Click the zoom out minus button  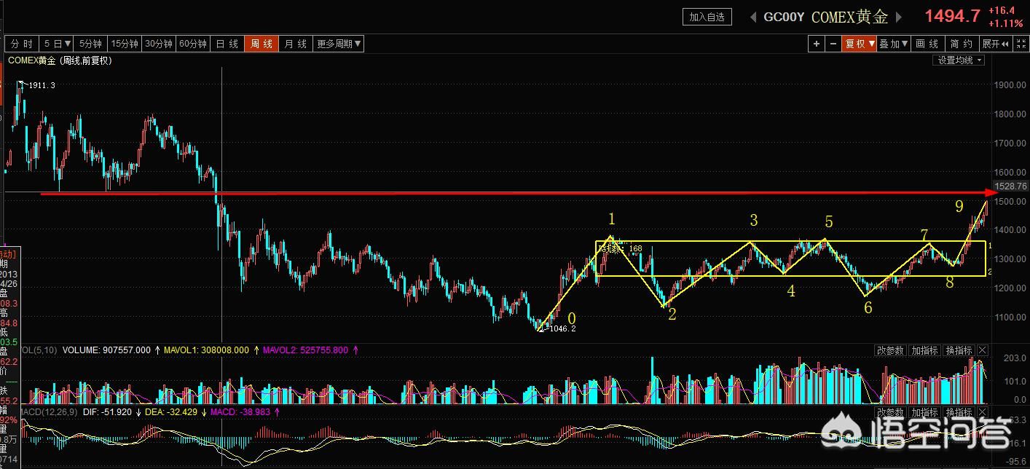833,44
